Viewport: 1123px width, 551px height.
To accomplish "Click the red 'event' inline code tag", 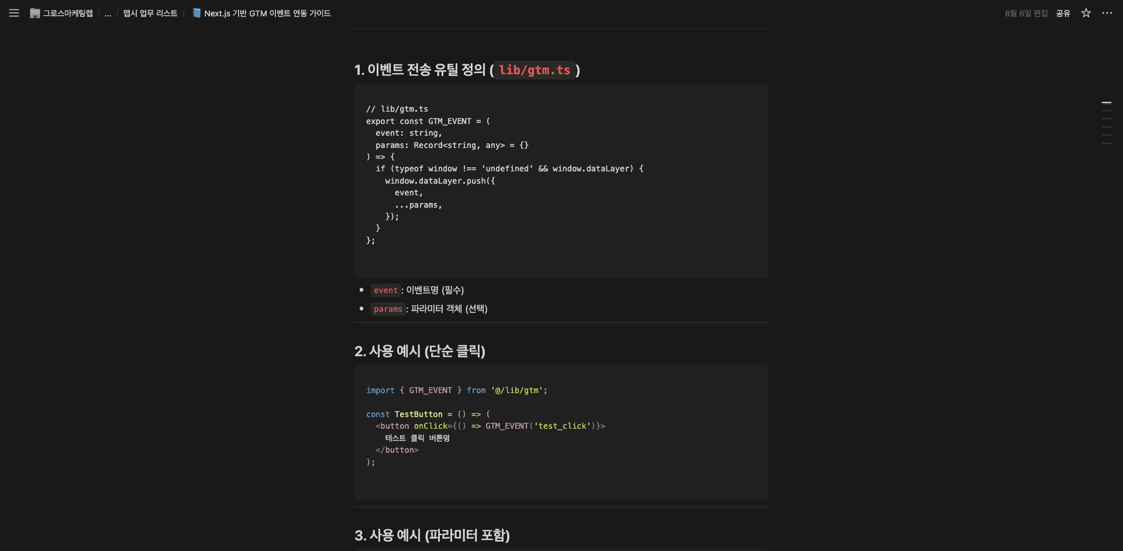I will [x=385, y=290].
